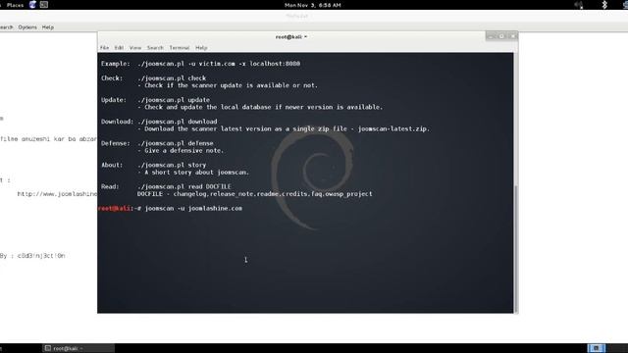Click the line './joomscan.pl read DOCFILE'

pos(184,186)
